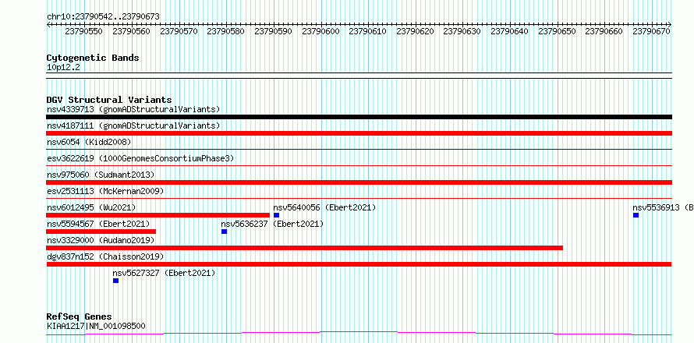Click ruler position 23790570
Image resolution: width=694 pixels, height=343 pixels.
(179, 31)
